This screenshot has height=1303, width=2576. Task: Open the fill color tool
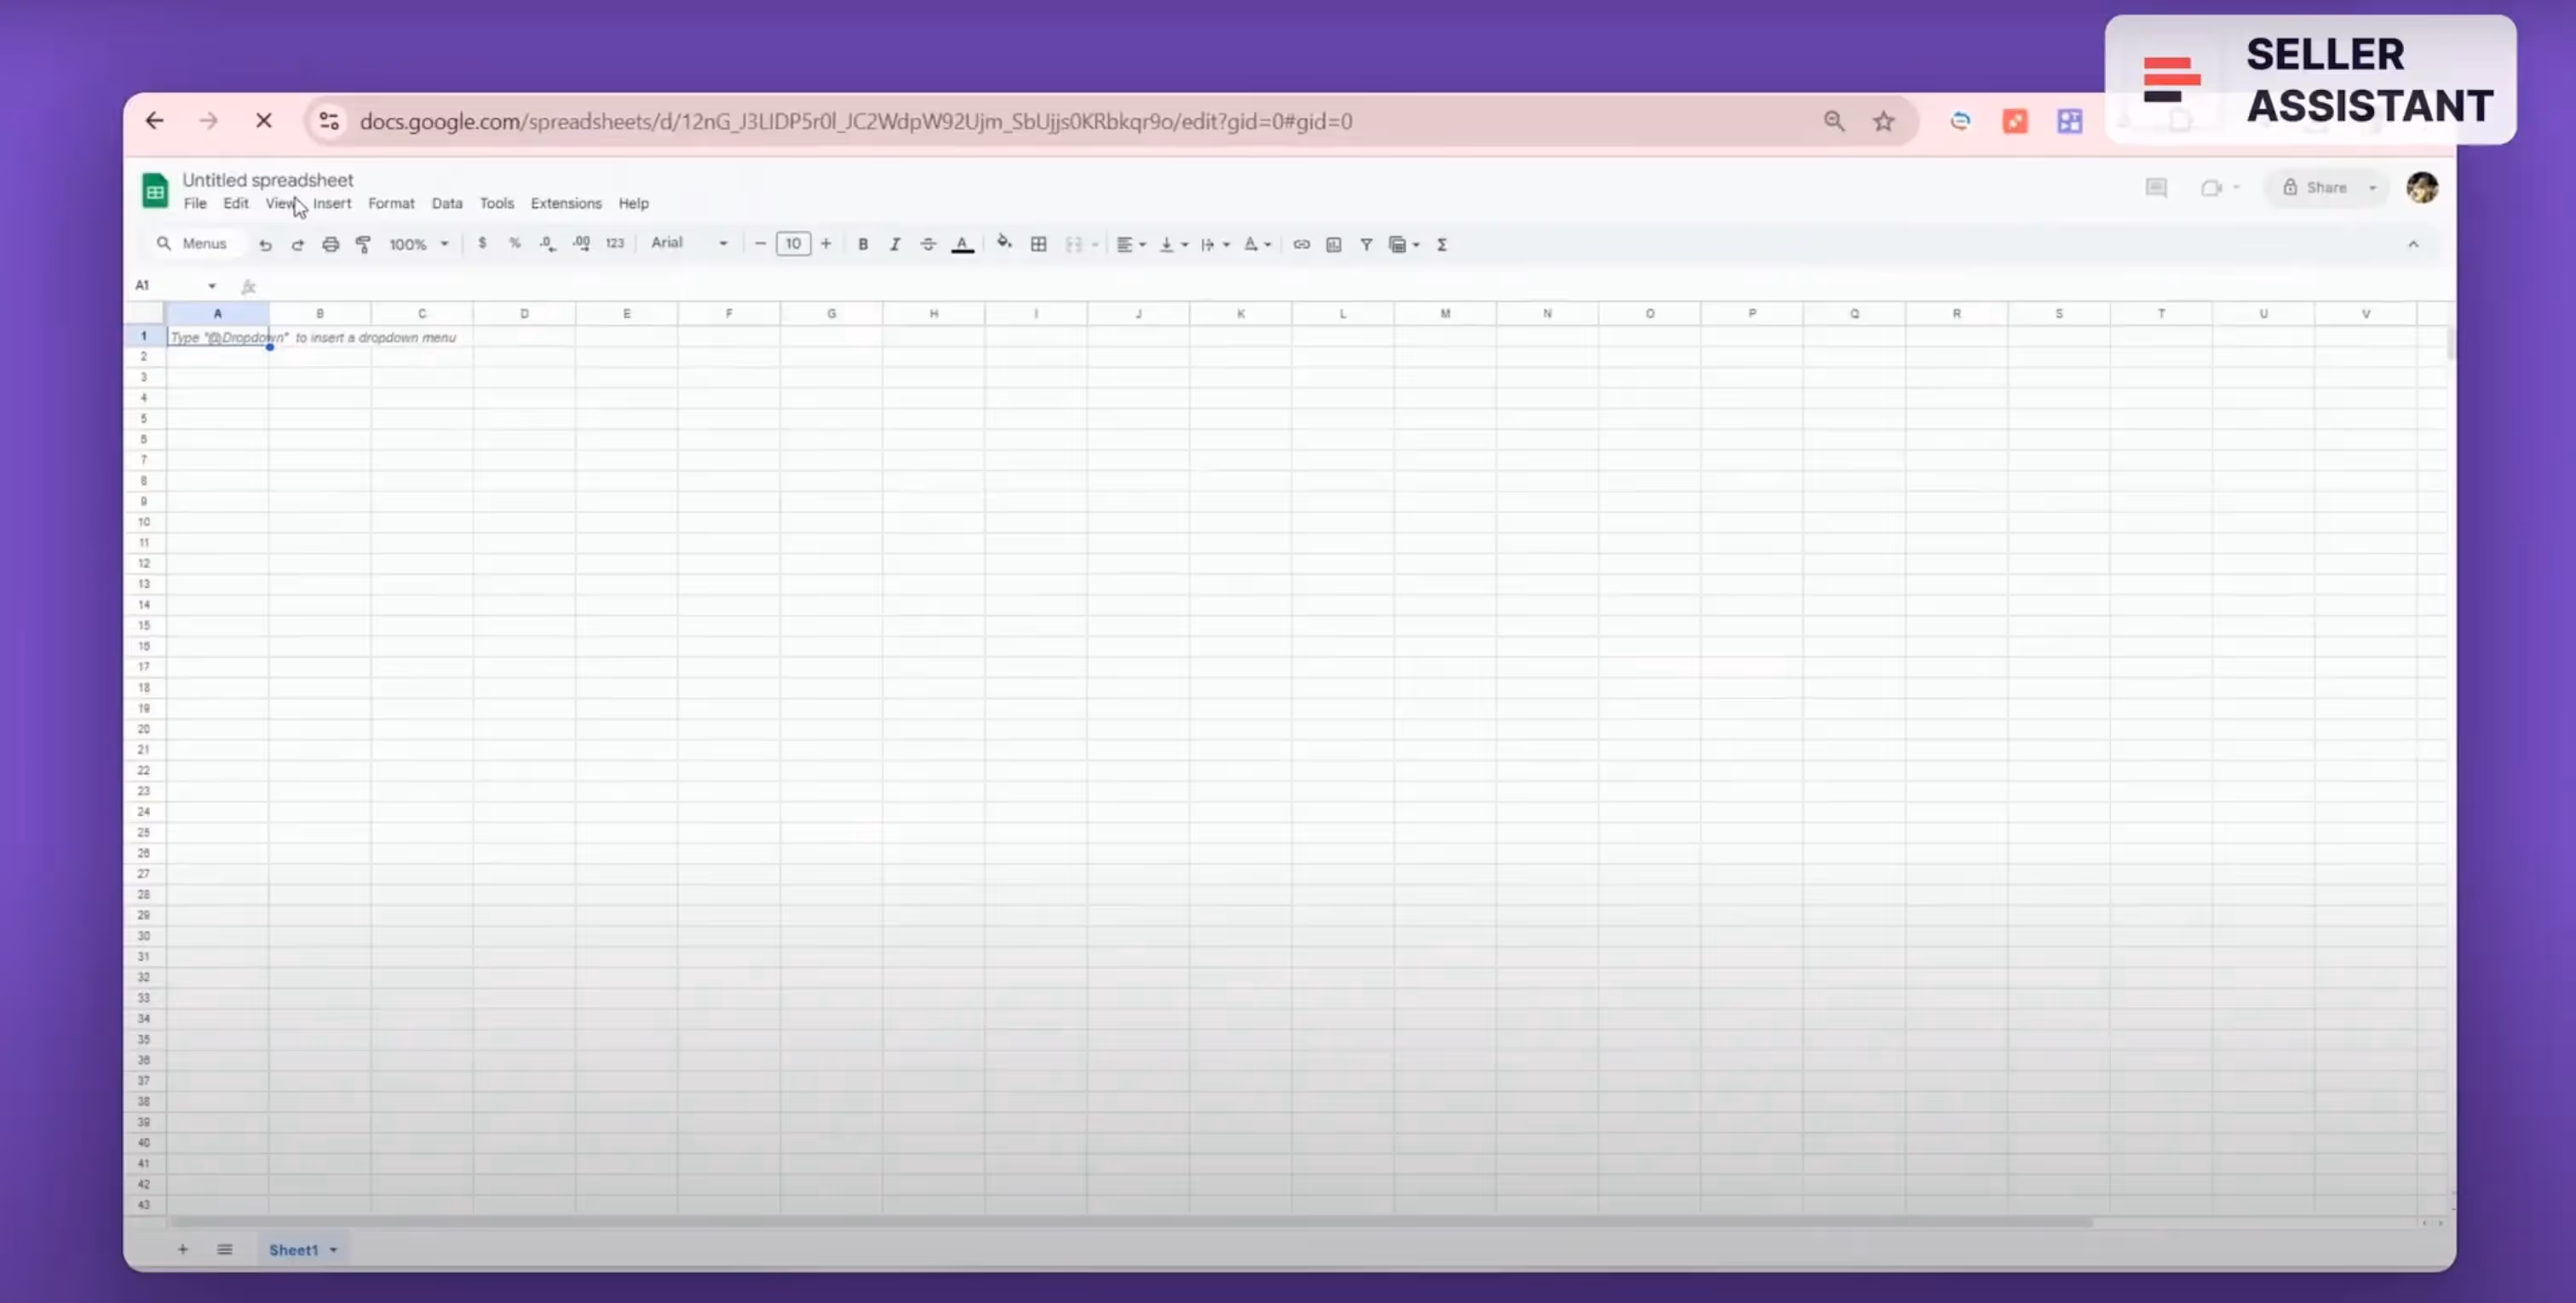(1004, 243)
